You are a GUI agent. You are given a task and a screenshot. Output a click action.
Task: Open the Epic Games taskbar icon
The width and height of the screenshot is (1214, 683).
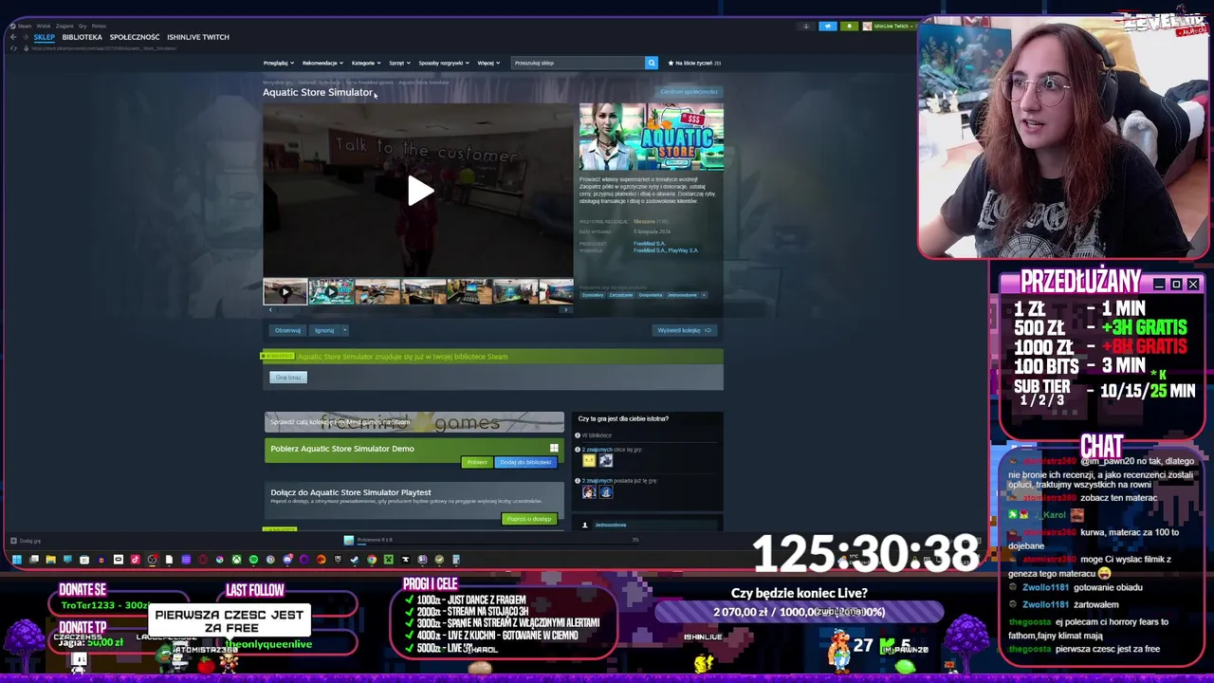click(338, 560)
